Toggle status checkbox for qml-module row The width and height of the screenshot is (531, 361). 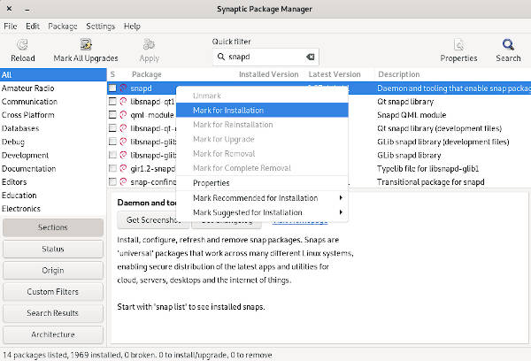112,115
